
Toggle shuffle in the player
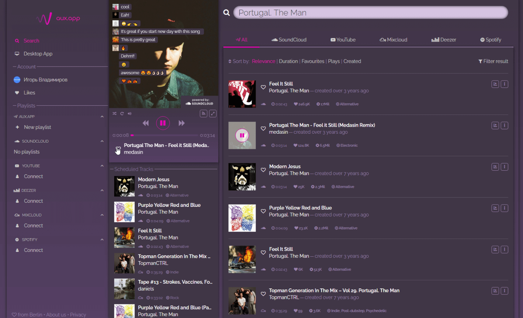114,114
